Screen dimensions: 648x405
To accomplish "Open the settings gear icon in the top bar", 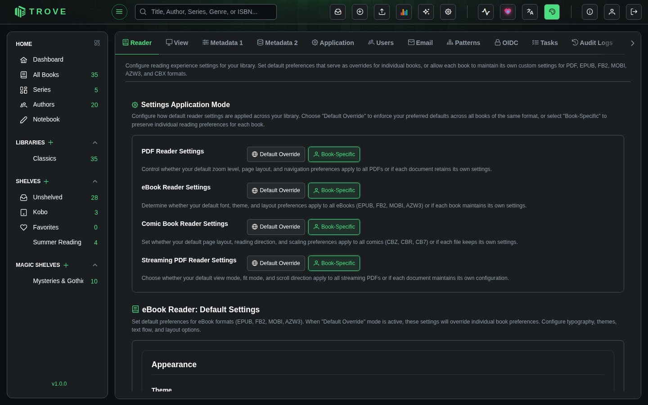I will tap(448, 12).
